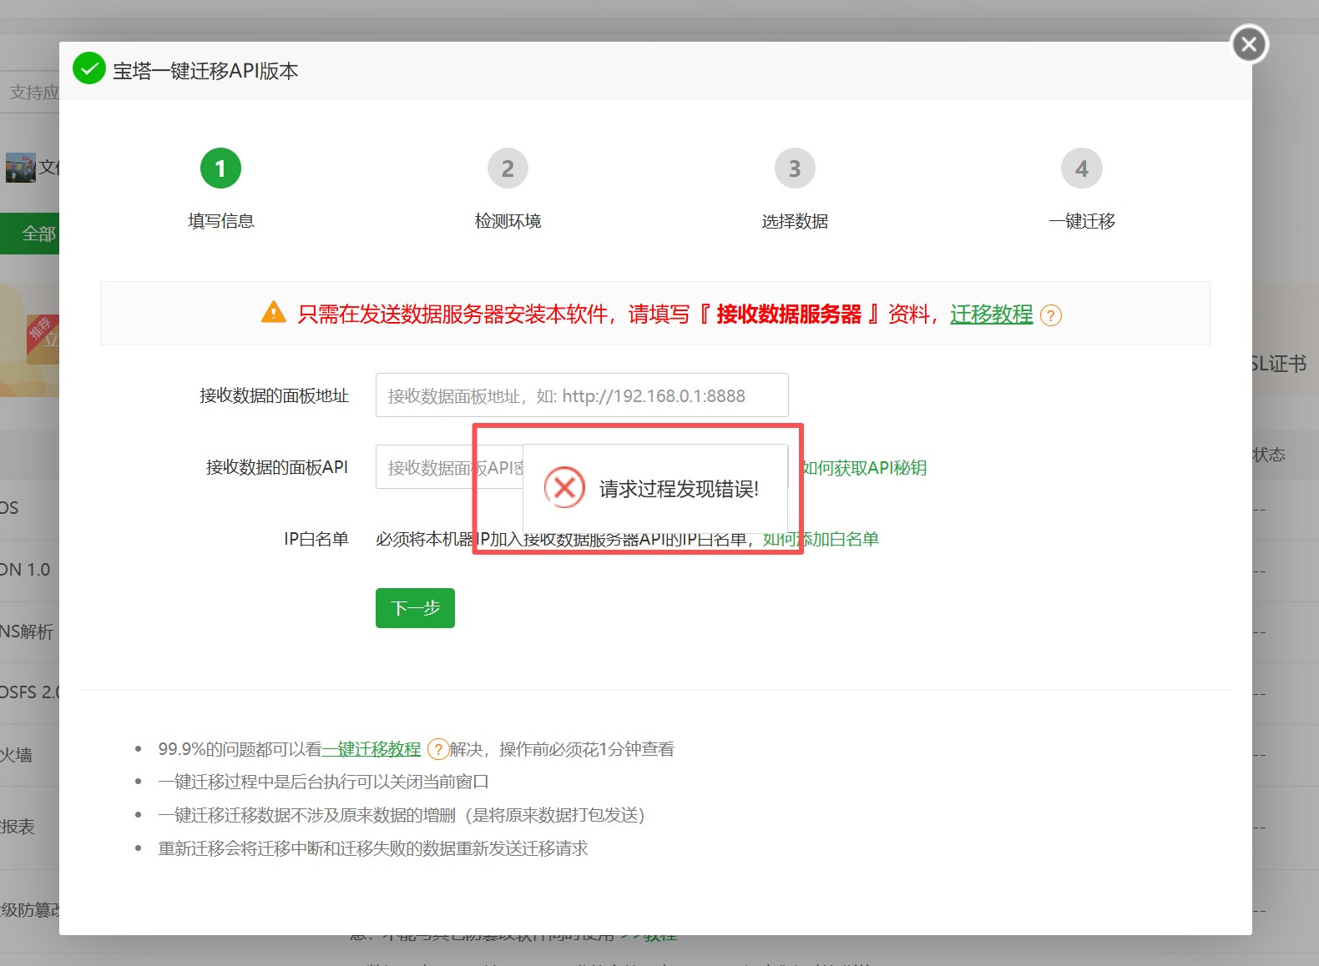Focus the 接收数据的面板API key input field
The width and height of the screenshot is (1319, 966).
tap(449, 467)
